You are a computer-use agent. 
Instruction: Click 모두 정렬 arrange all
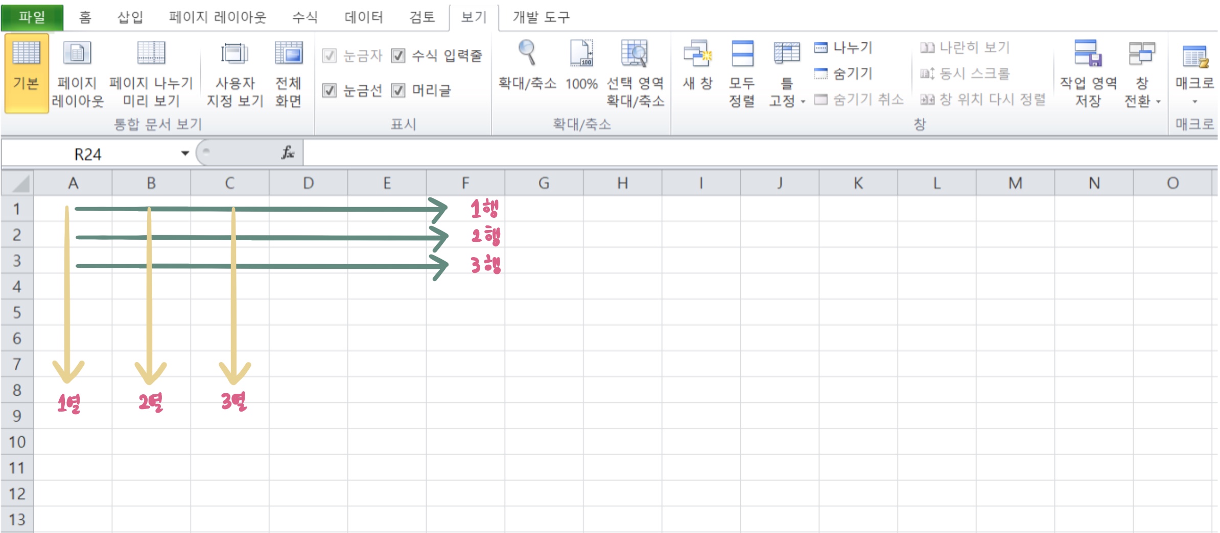coord(742,73)
